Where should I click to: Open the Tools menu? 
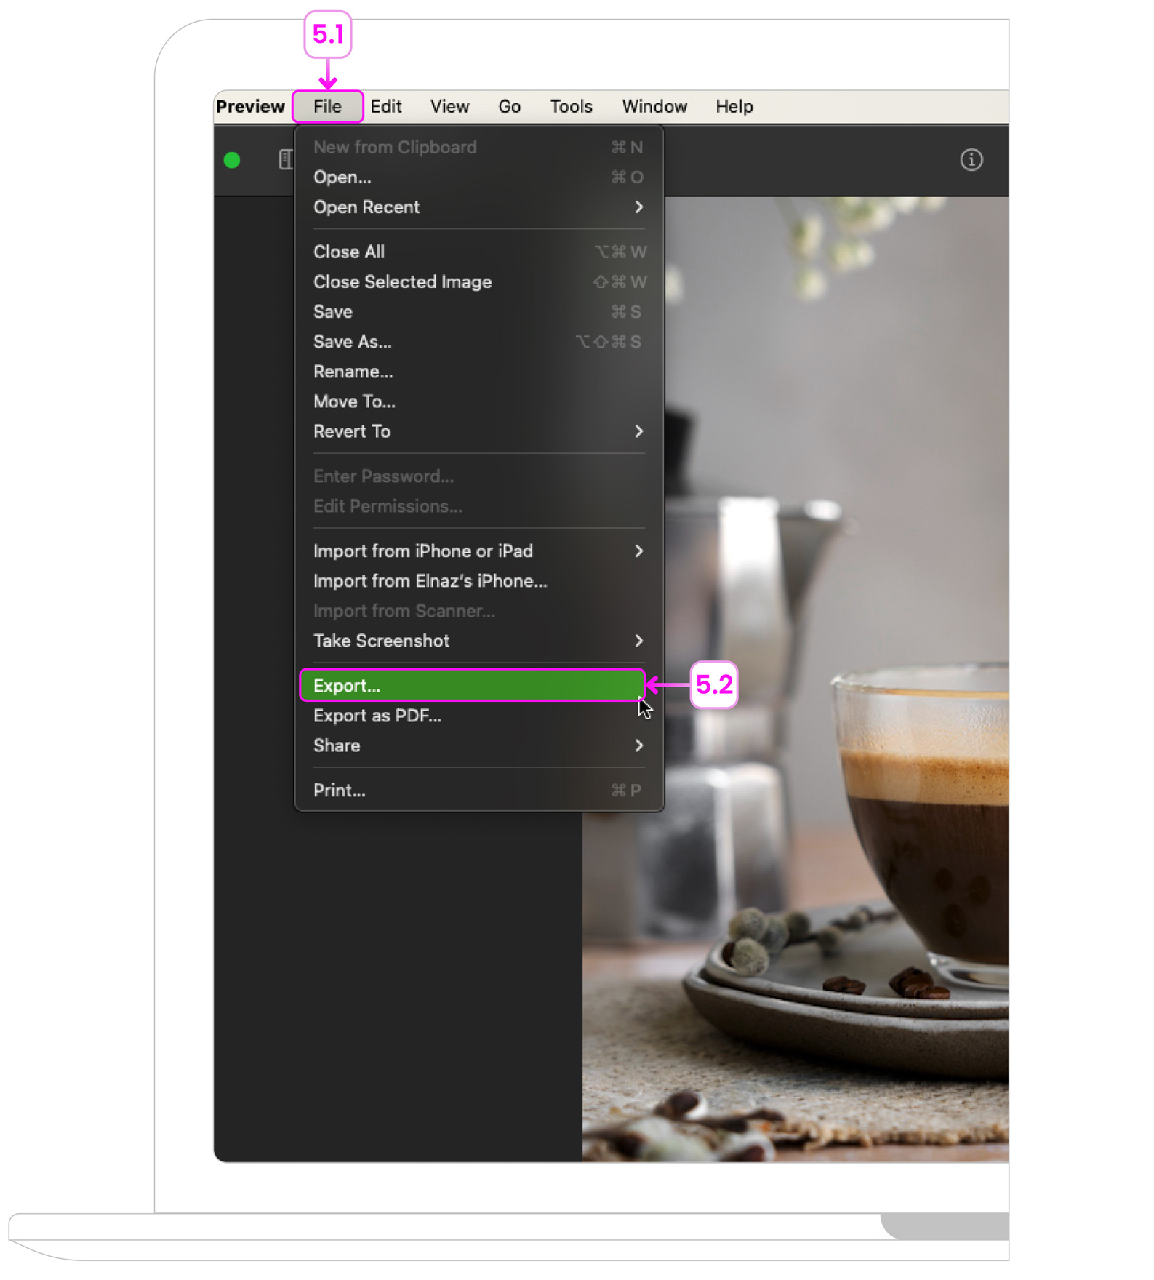(x=571, y=107)
